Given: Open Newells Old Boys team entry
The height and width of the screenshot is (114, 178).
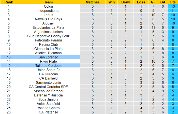Looking at the screenshot, I should click(48, 19).
